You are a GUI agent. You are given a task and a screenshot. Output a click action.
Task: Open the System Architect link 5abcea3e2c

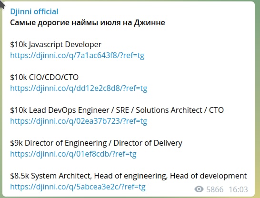pos(78,187)
